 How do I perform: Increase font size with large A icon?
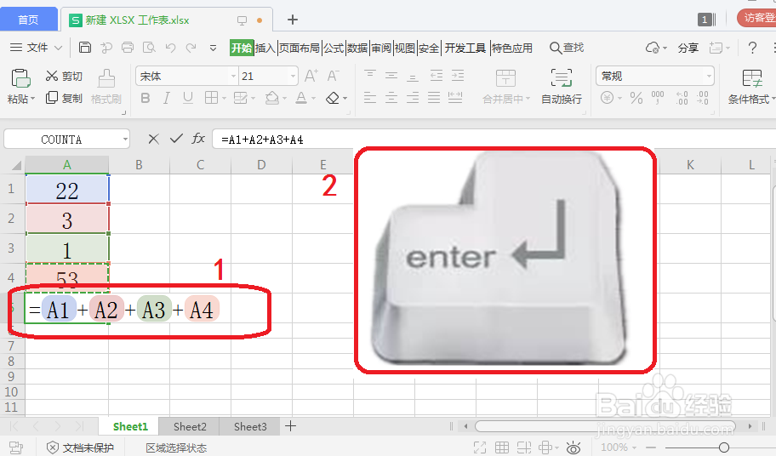pos(311,76)
